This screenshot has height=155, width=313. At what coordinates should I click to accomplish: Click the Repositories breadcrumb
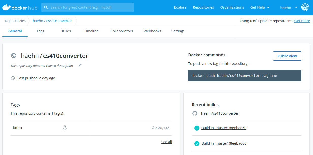point(15,21)
